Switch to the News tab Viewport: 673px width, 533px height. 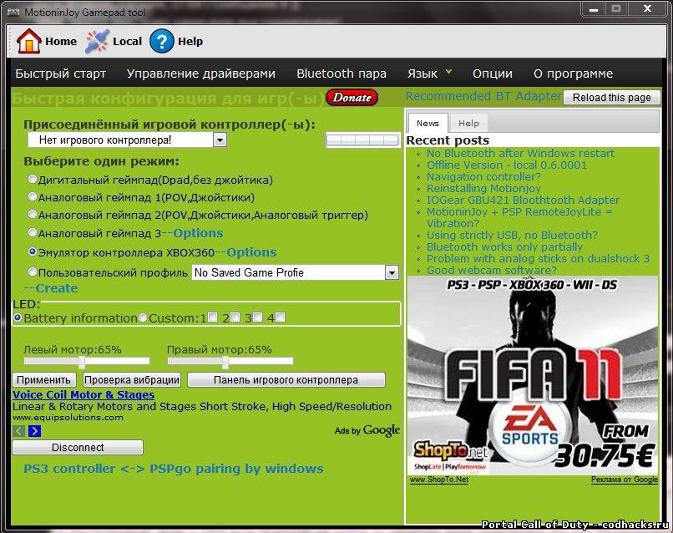click(428, 124)
